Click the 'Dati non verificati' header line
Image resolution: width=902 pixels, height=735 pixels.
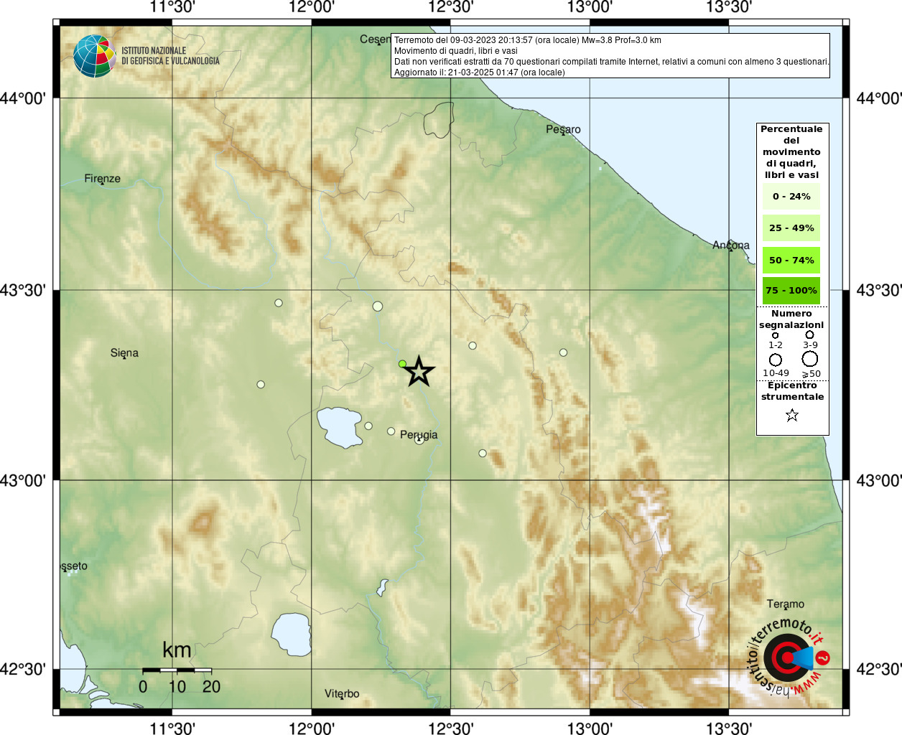[612, 62]
